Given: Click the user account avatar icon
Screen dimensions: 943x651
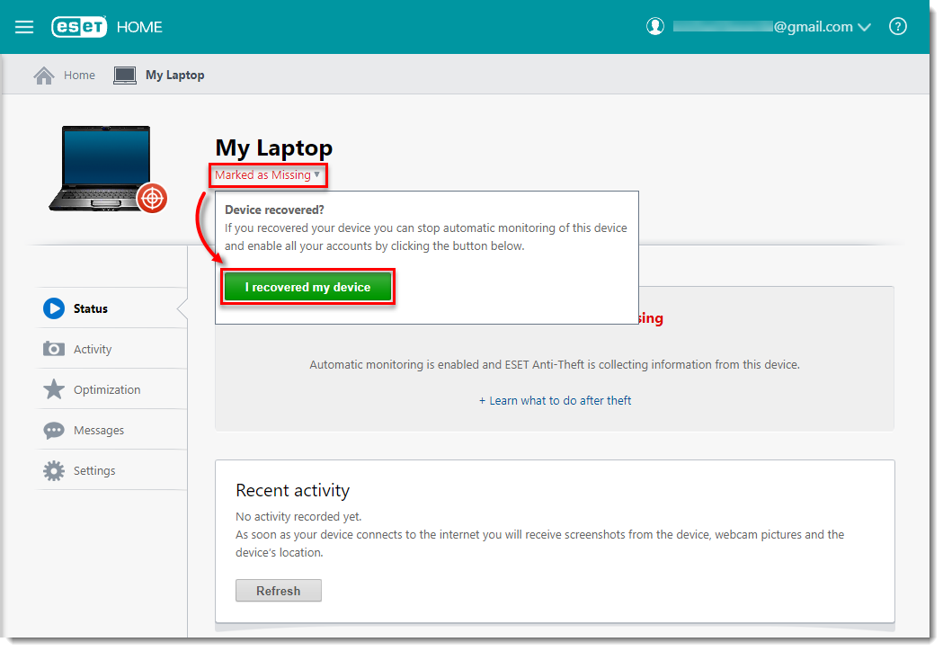Looking at the screenshot, I should [x=655, y=26].
